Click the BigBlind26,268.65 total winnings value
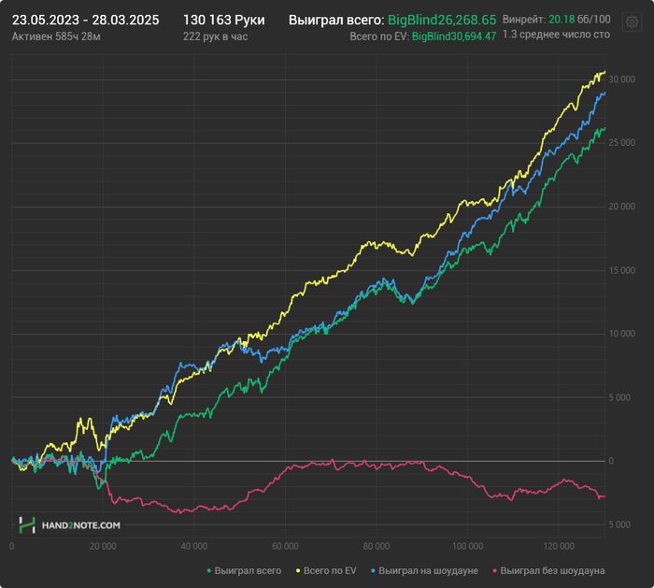The image size is (654, 588). coord(442,20)
